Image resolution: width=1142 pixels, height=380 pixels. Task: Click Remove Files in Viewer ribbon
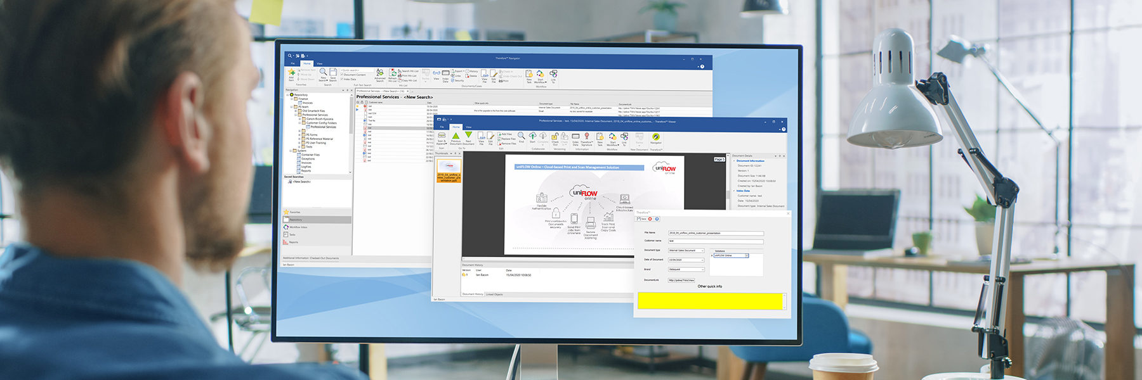pyautogui.click(x=508, y=143)
